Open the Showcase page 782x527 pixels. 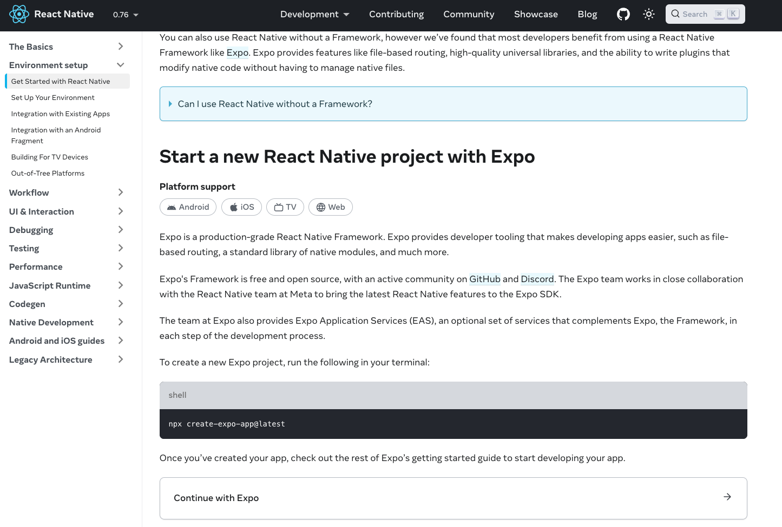536,14
